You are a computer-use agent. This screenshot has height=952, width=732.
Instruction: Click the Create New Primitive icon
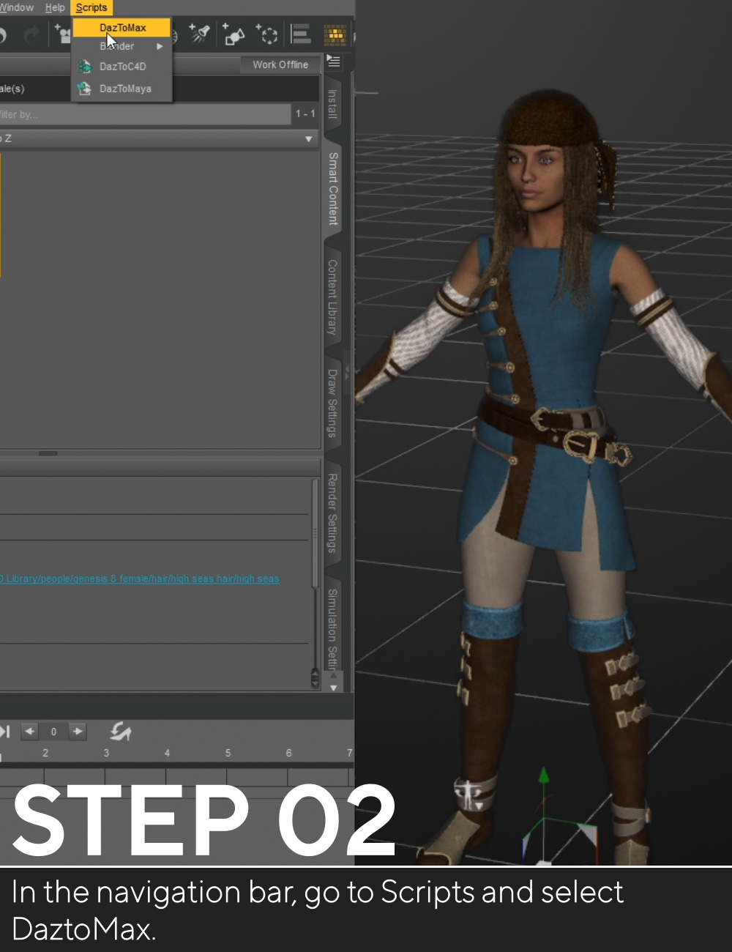coord(234,34)
